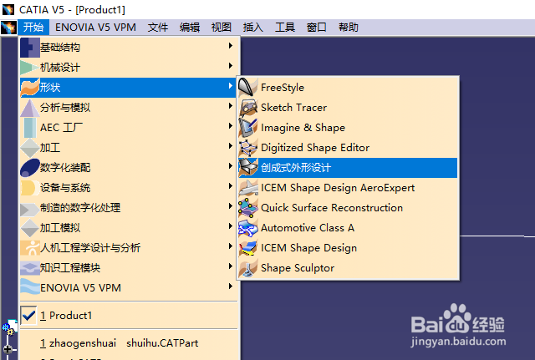Choose the Automotive Class A text entry
535x360 pixels.
308,228
